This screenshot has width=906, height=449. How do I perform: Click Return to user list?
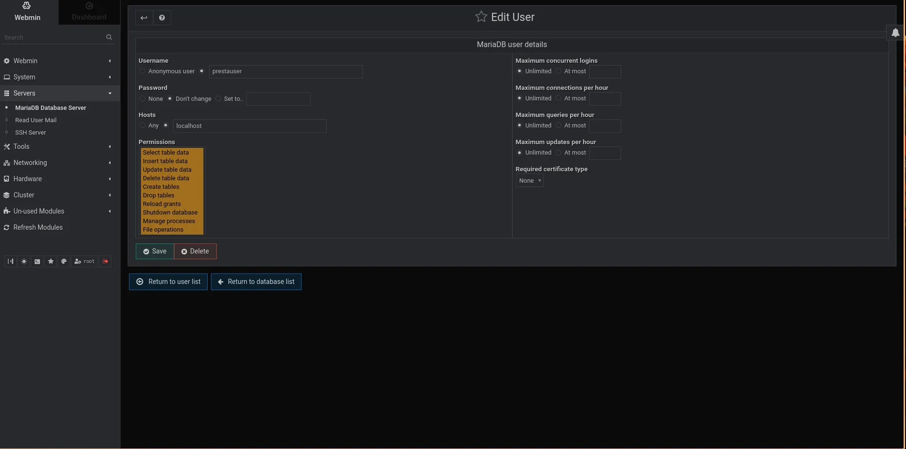pos(168,282)
